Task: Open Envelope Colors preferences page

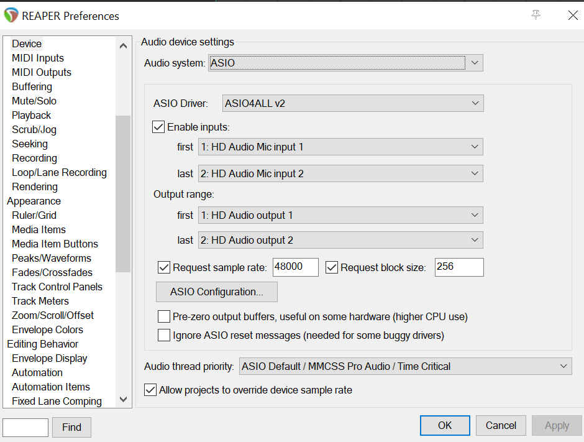Action: click(47, 329)
